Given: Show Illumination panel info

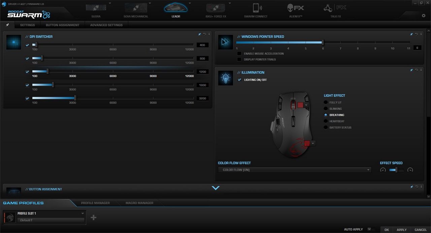Looking at the screenshot, I should [421, 70].
